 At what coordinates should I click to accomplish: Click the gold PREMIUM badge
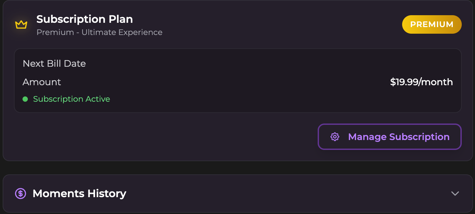(x=432, y=24)
